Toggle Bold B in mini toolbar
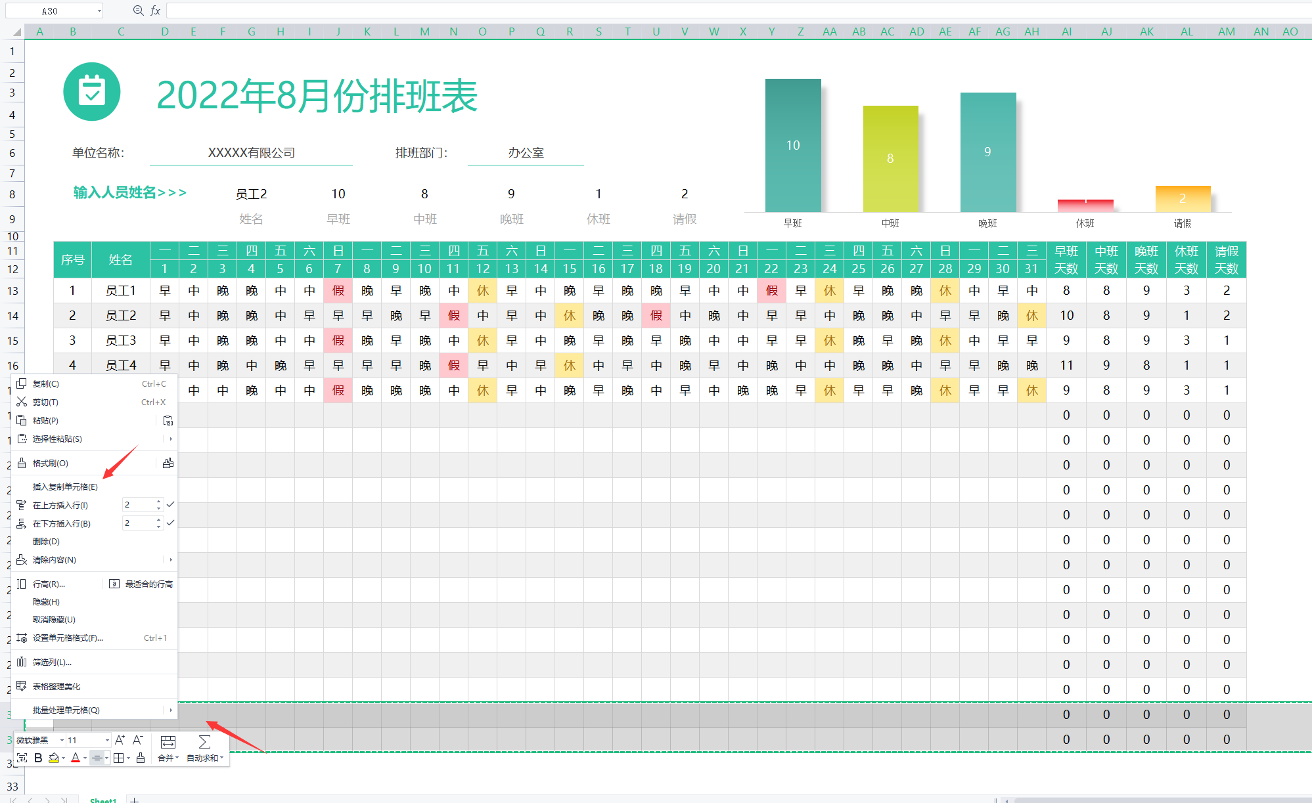This screenshot has width=1312, height=803. [38, 758]
